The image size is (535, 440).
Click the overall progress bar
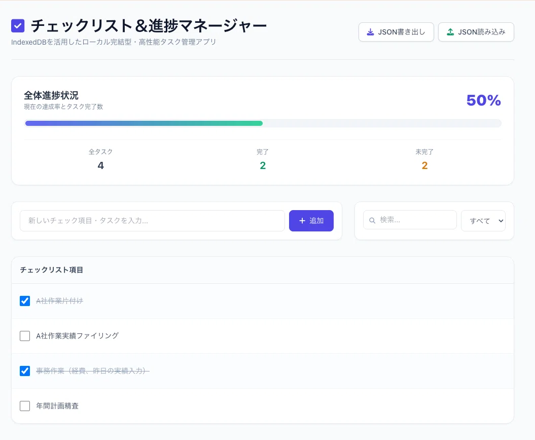tap(263, 123)
